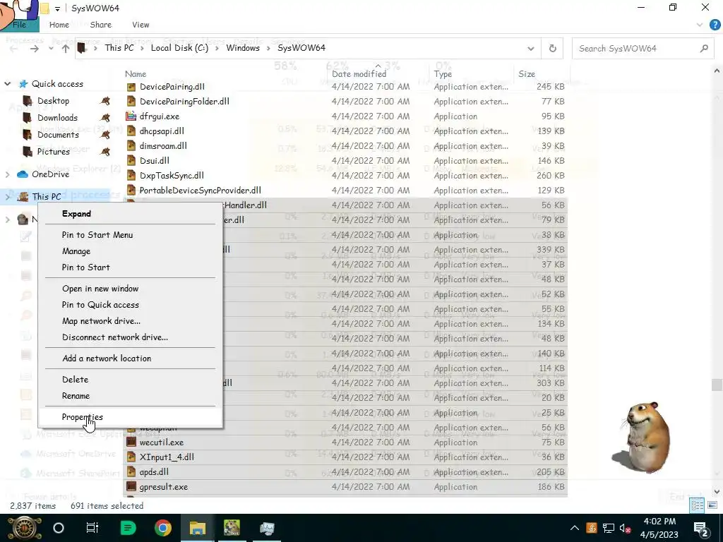Viewport: 723px width, 542px height.
Task: Select Properties in the context menu
Action: pyautogui.click(x=83, y=416)
